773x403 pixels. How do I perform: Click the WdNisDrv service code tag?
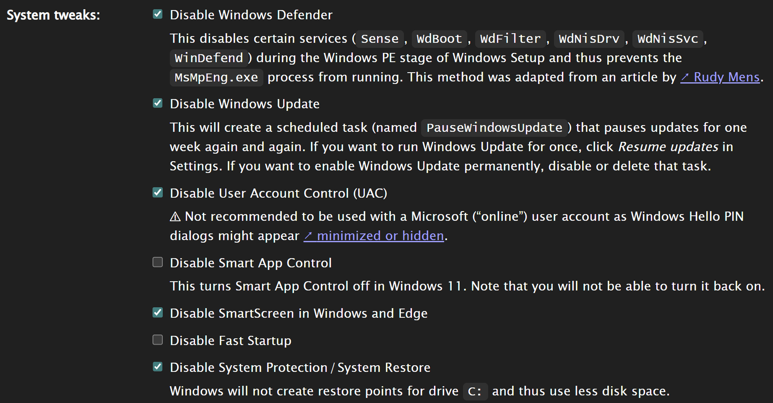(589, 39)
